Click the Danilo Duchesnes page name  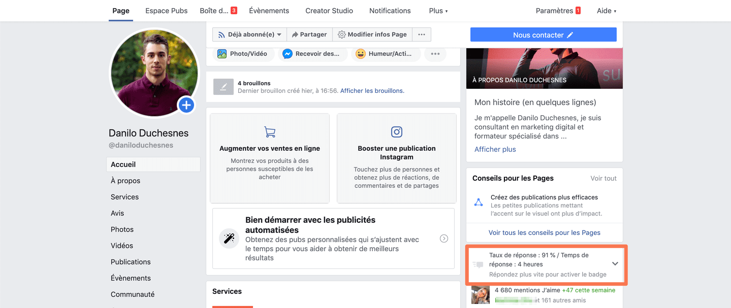pos(148,133)
